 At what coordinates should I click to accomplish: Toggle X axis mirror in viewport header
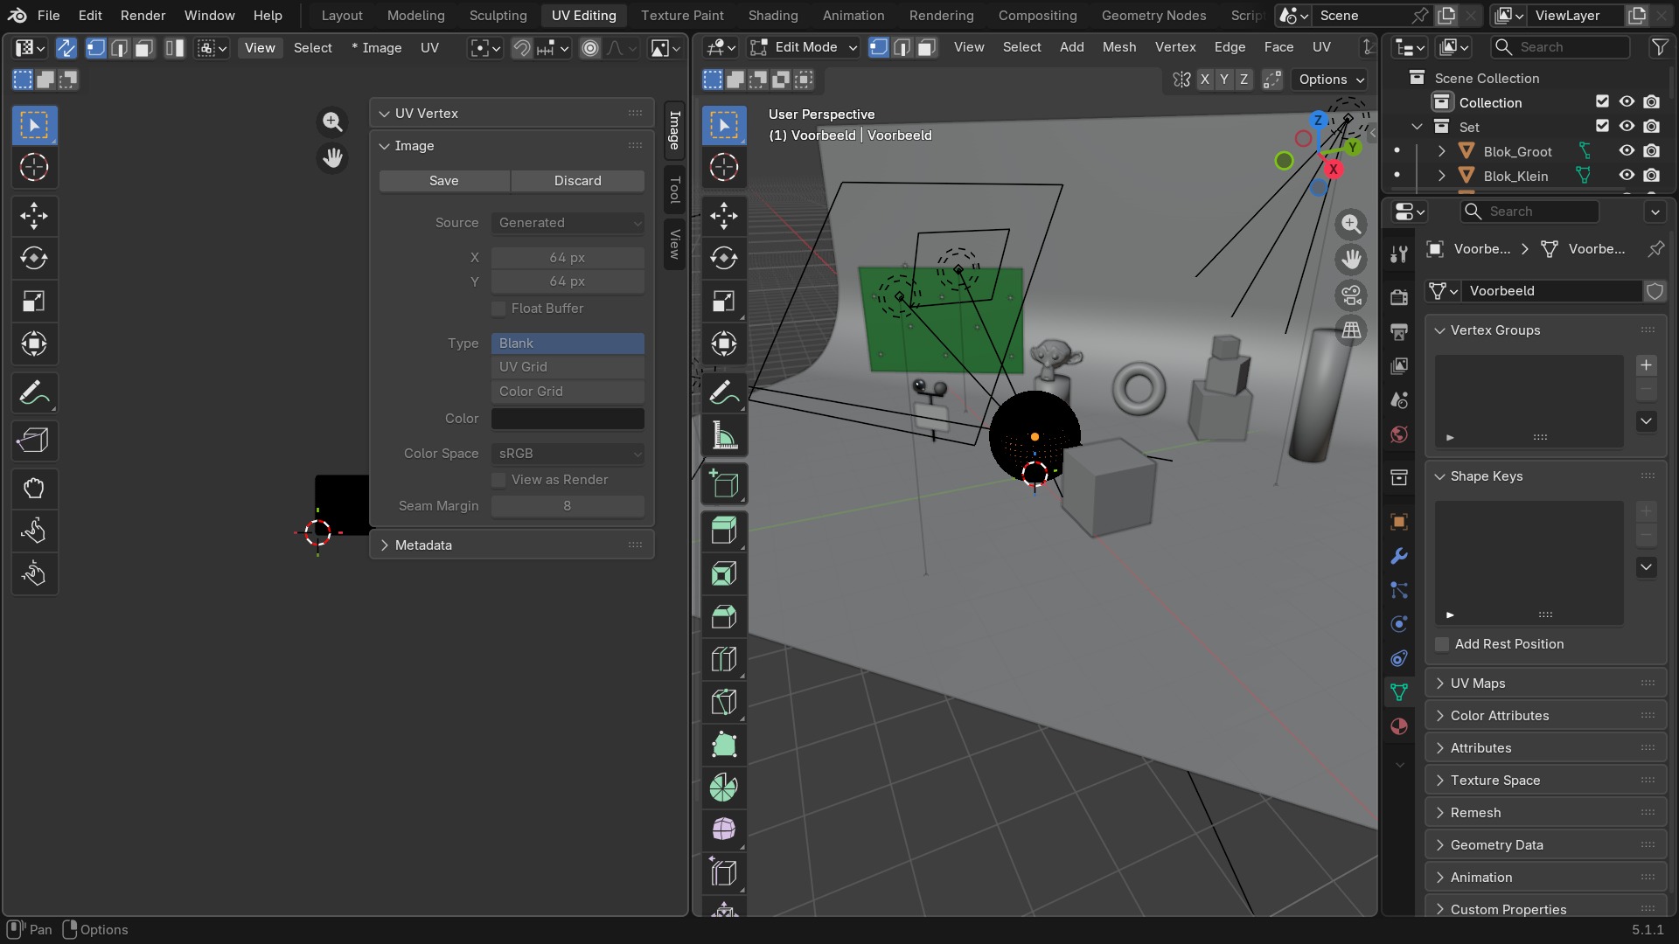pyautogui.click(x=1205, y=80)
